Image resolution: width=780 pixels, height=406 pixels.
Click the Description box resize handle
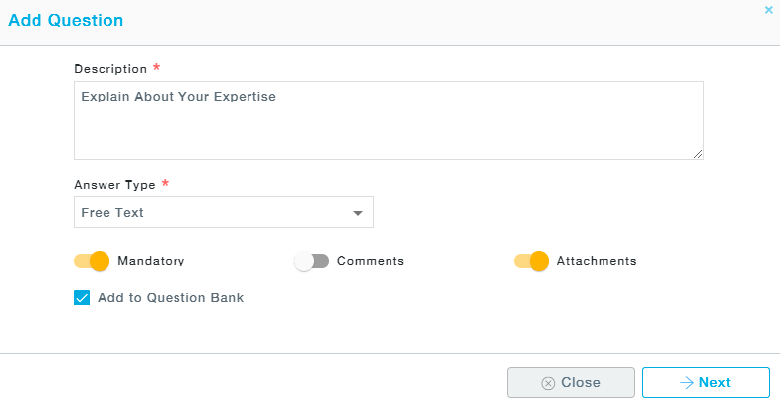click(x=698, y=154)
